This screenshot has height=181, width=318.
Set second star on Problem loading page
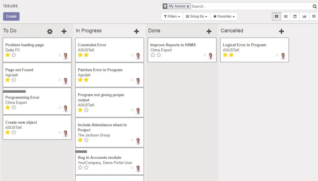14,55
